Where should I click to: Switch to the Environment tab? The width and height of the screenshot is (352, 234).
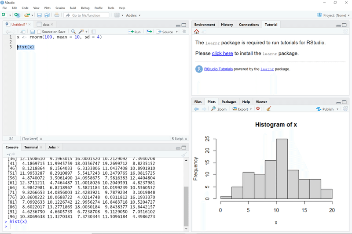click(x=205, y=25)
